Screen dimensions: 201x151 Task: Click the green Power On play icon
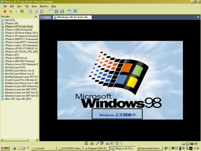pos(16,11)
